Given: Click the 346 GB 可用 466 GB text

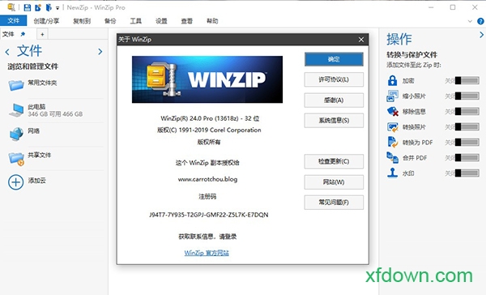Looking at the screenshot, I should pos(55,114).
